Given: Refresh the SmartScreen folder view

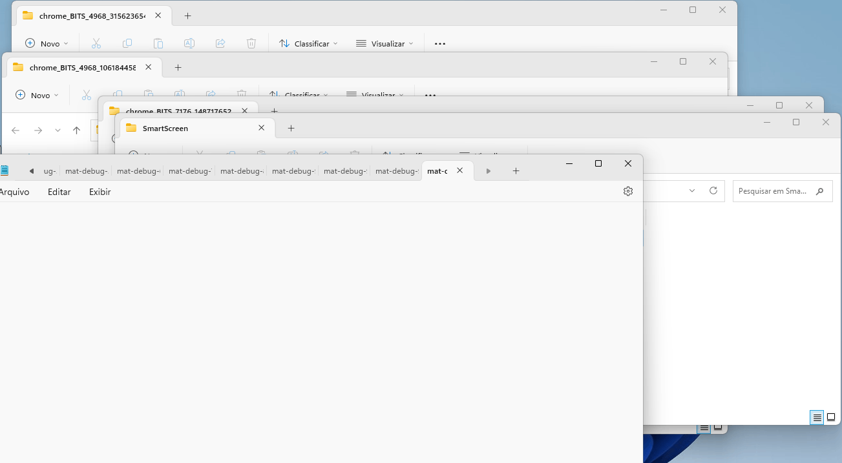Looking at the screenshot, I should point(713,190).
